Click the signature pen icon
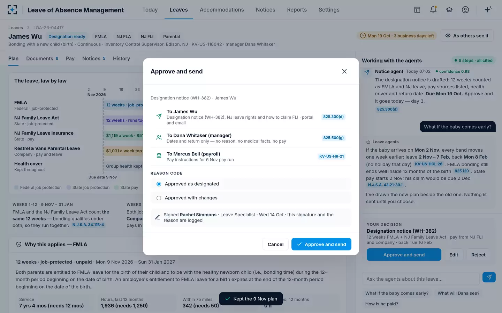This screenshot has width=502, height=313. point(158,217)
